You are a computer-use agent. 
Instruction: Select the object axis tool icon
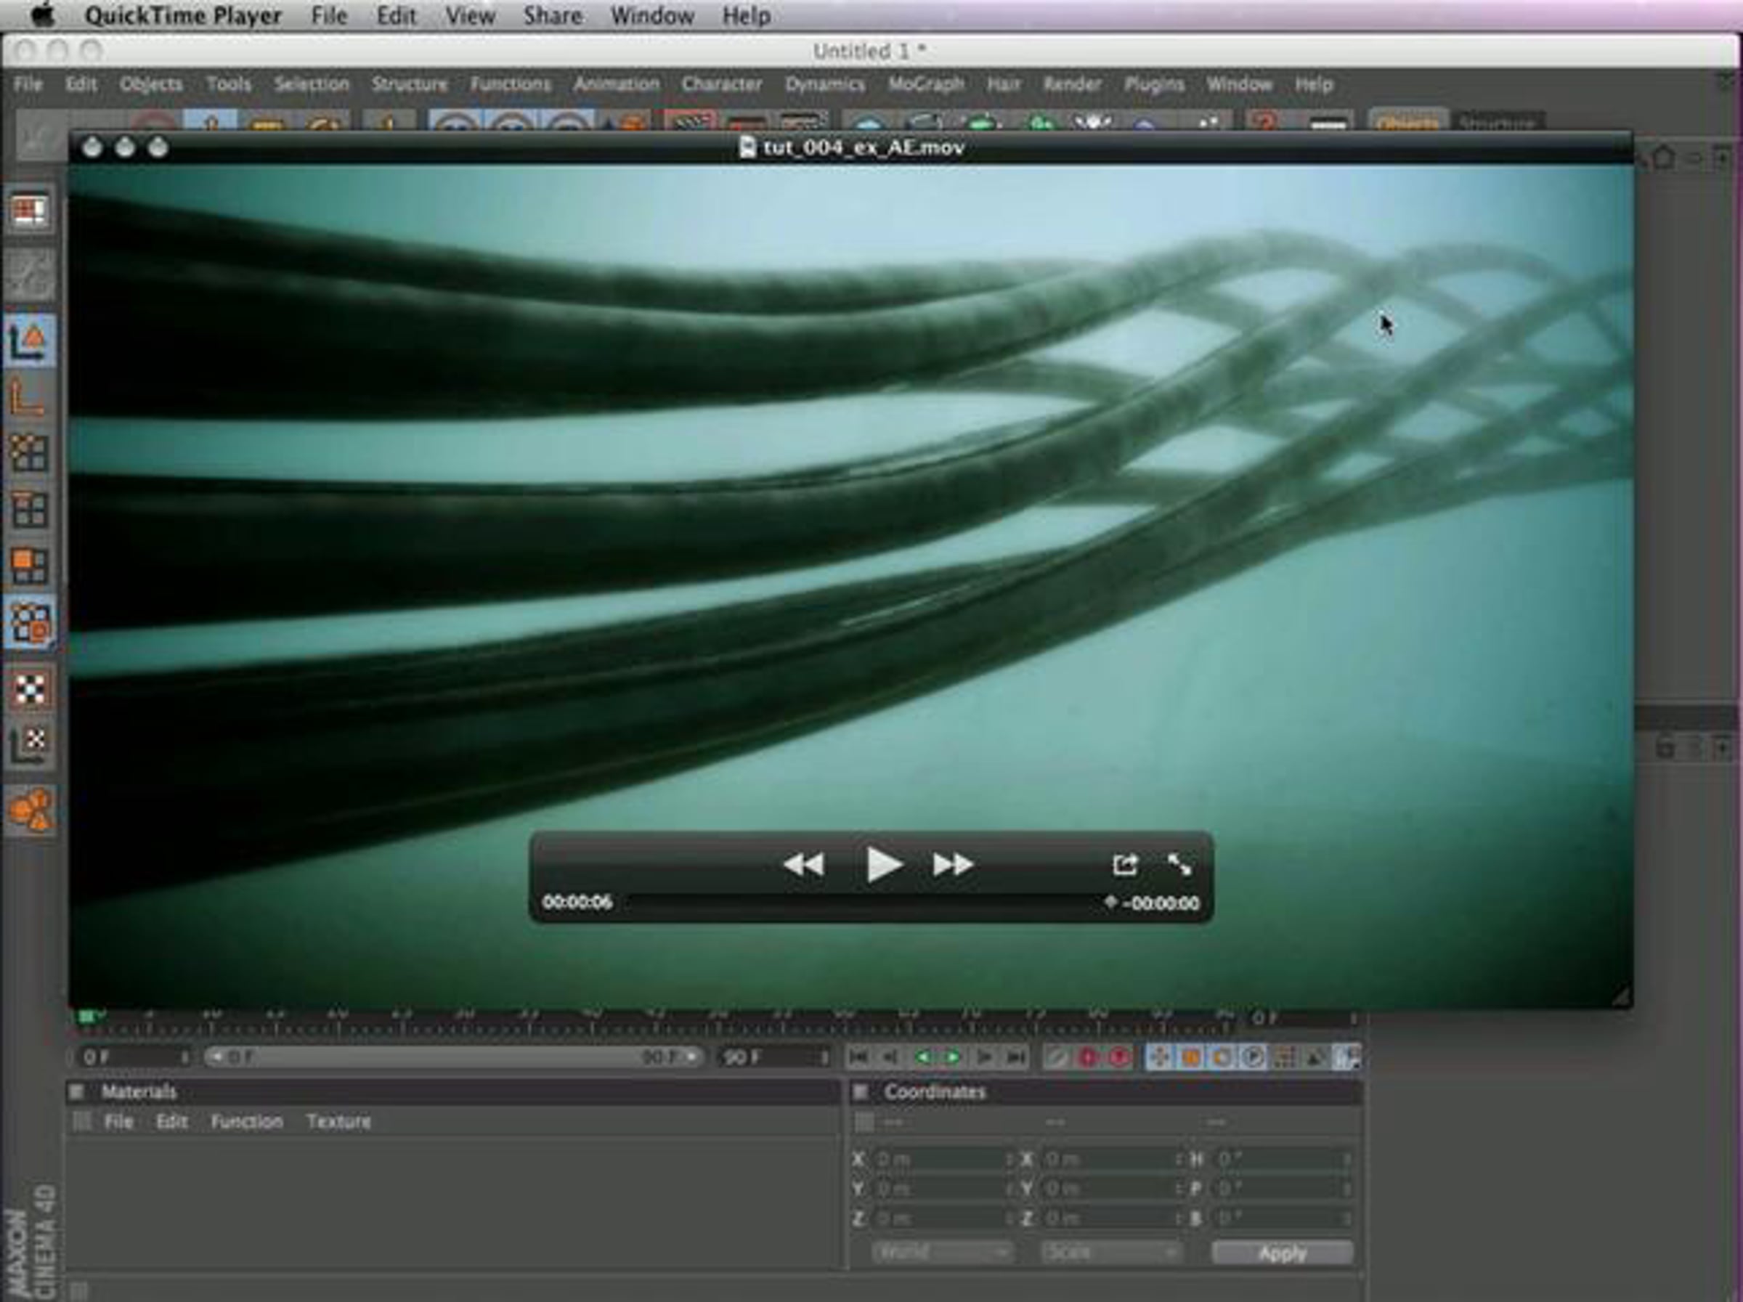click(30, 396)
